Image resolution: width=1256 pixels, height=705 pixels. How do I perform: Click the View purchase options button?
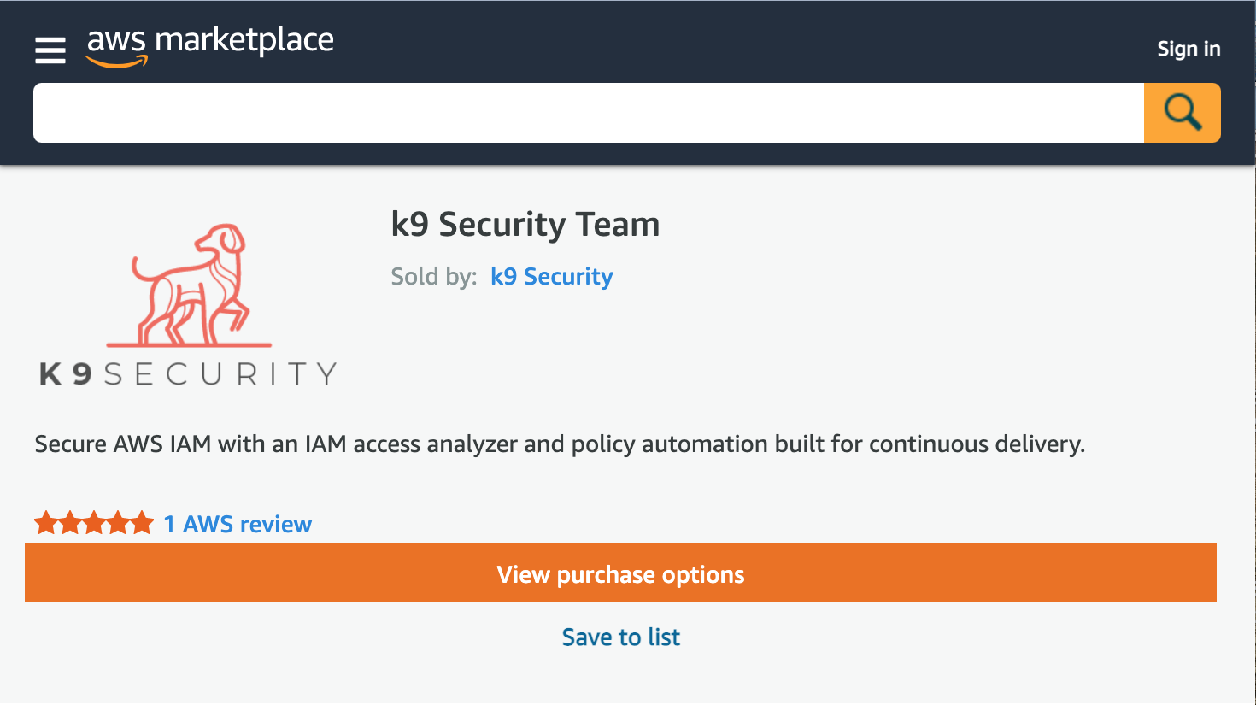[x=620, y=573]
